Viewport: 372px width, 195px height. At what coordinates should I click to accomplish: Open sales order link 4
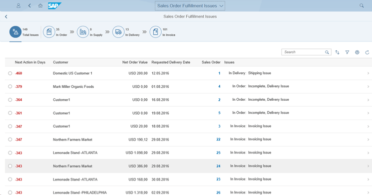[219, 86]
